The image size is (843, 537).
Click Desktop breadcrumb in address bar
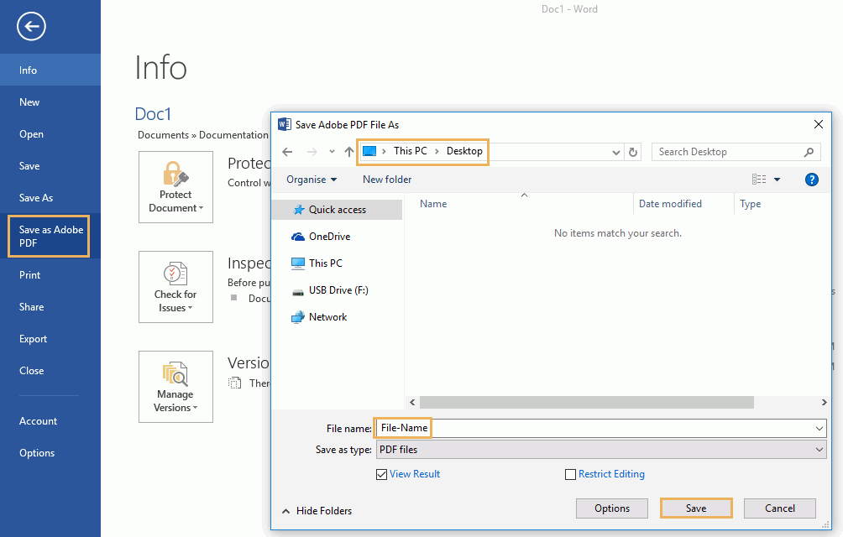click(464, 151)
